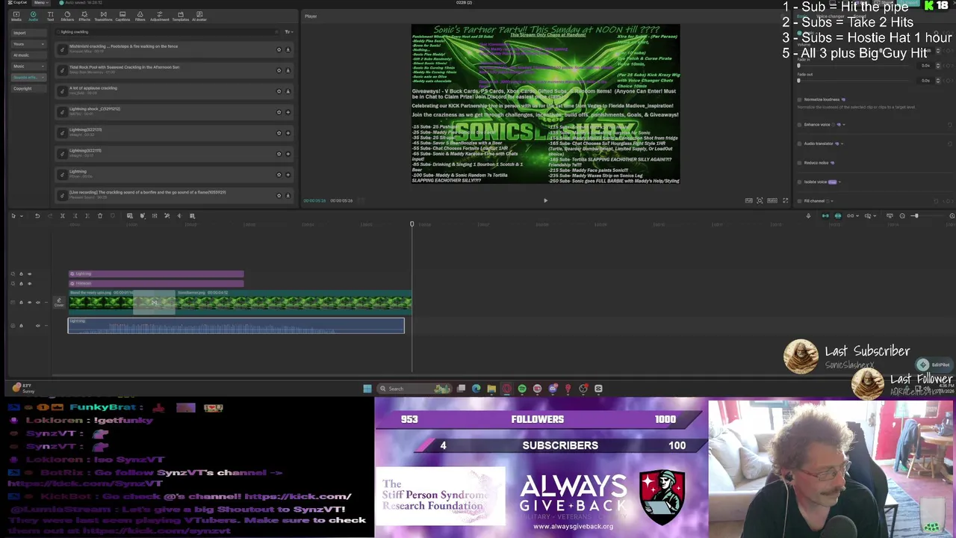Split the clip at playhead

(x=63, y=216)
